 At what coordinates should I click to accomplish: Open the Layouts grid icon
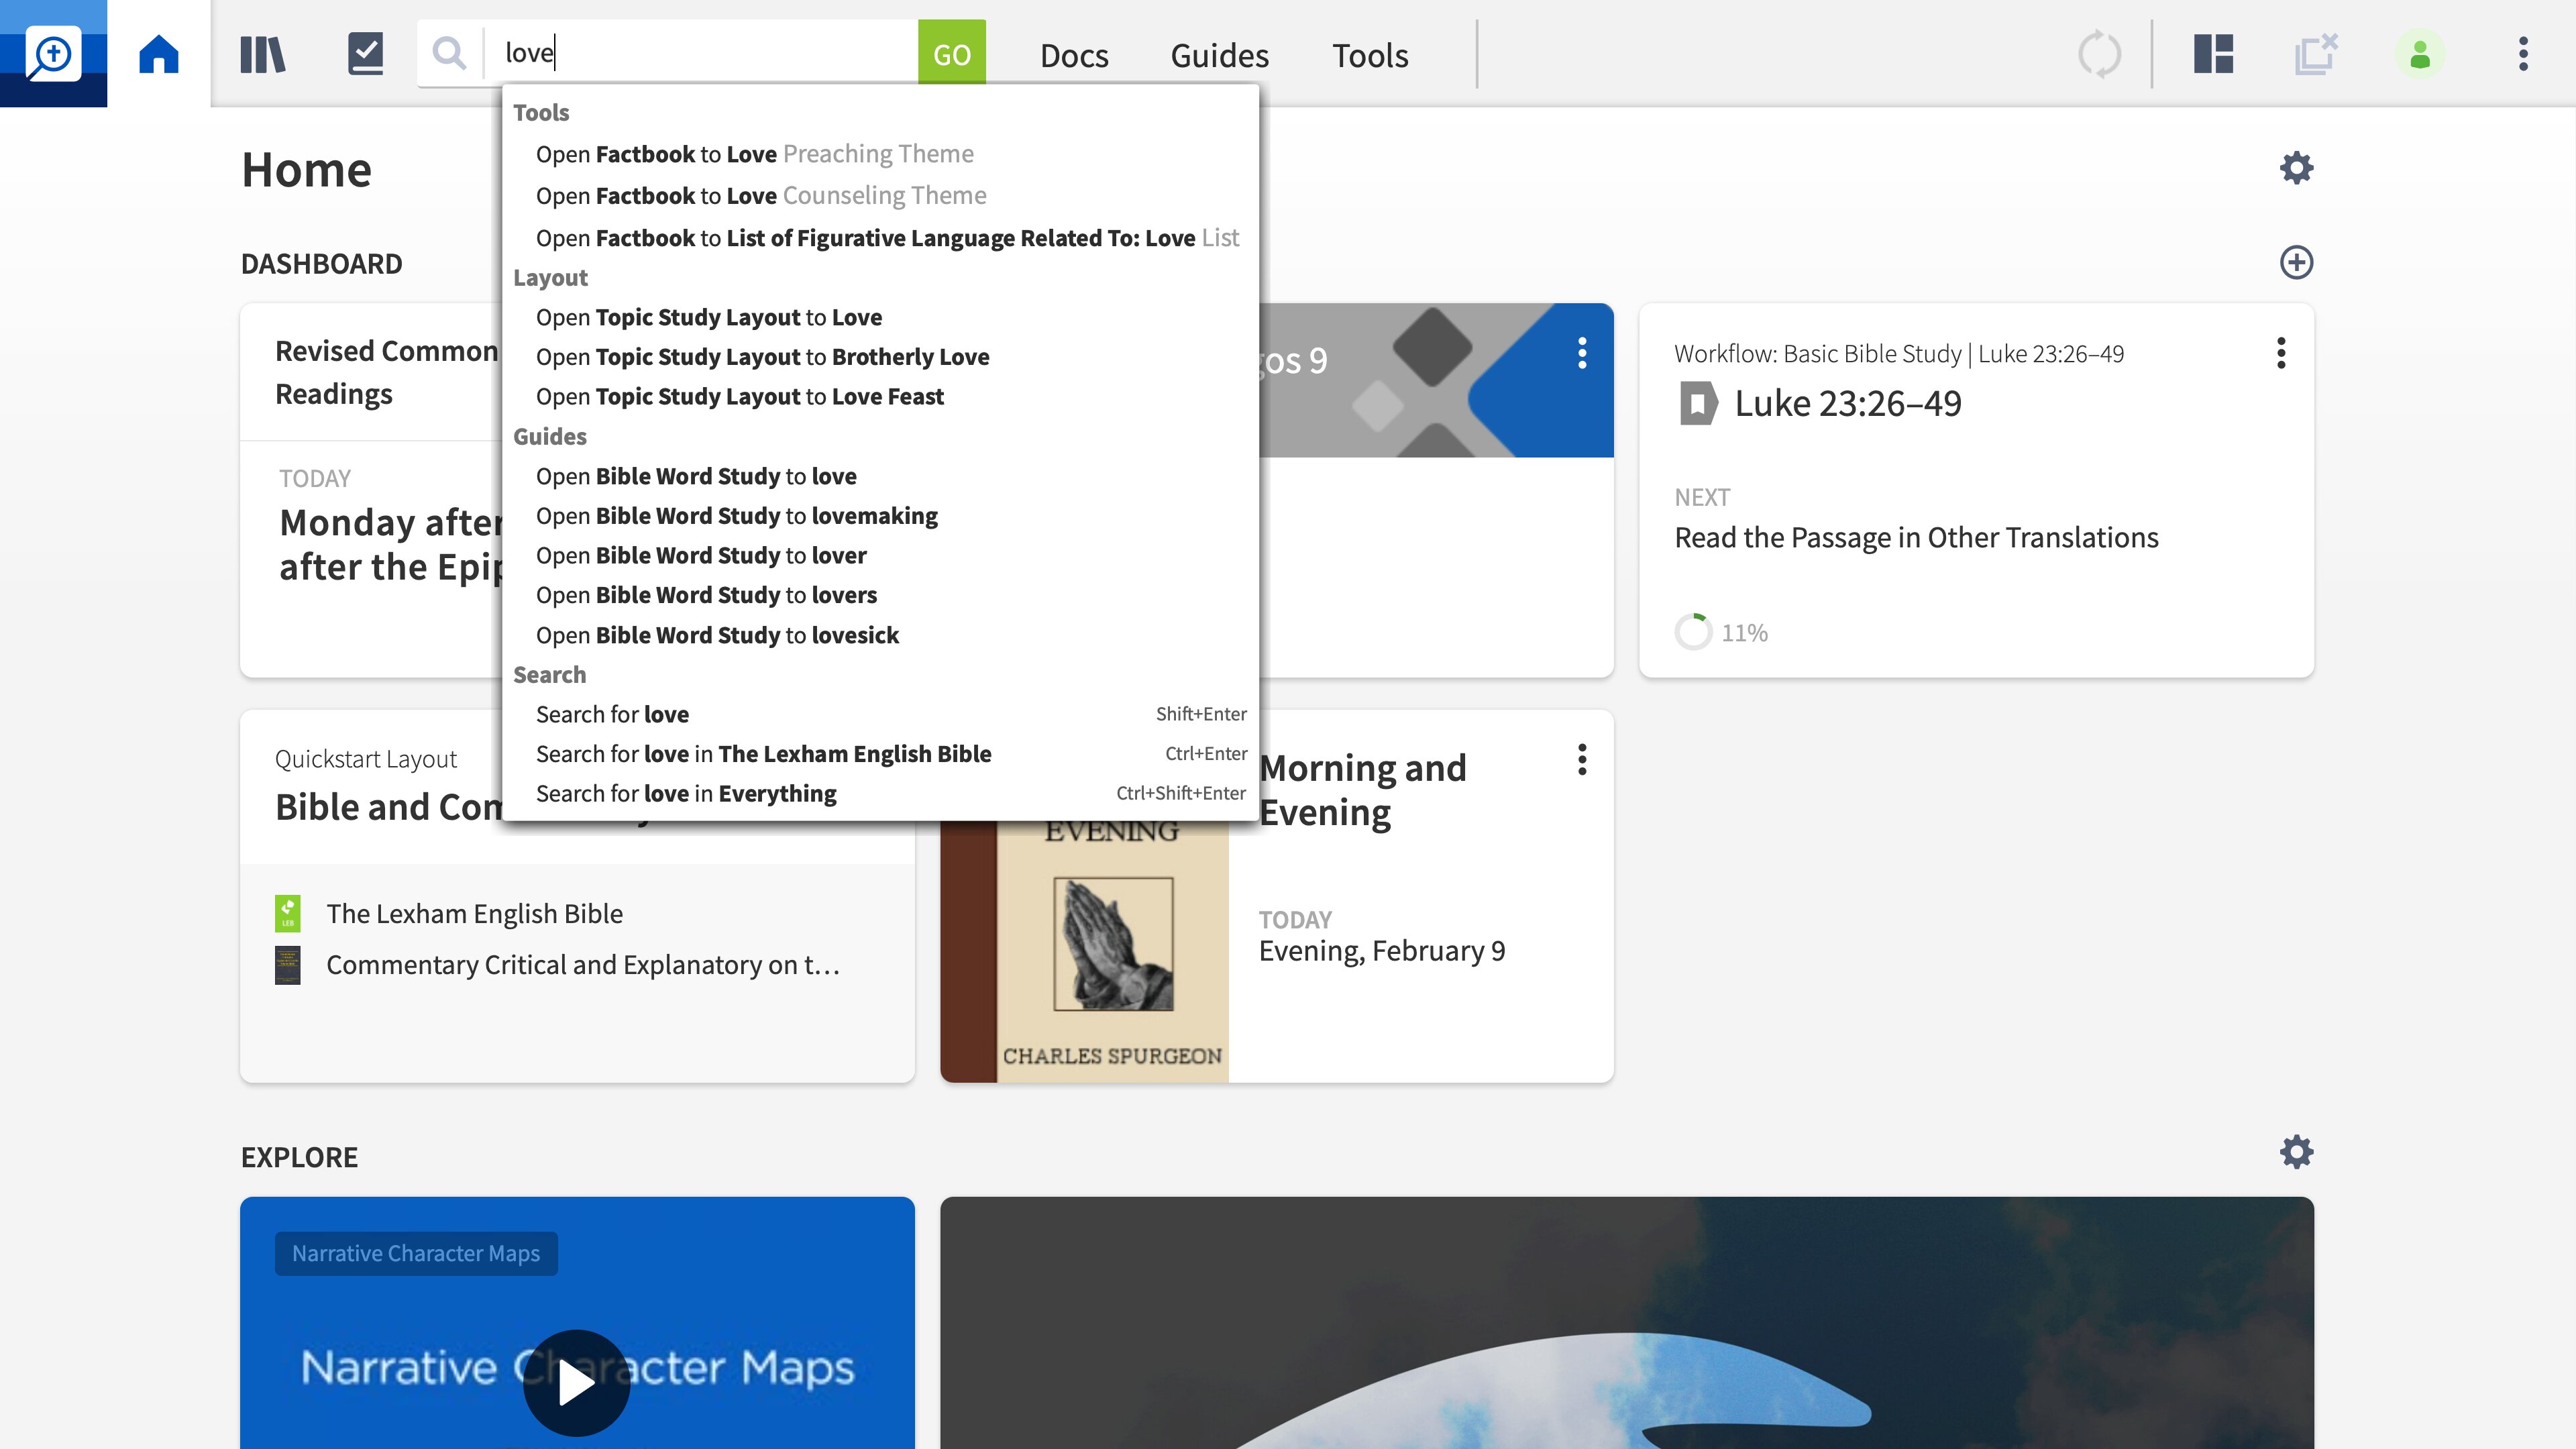[x=2214, y=54]
